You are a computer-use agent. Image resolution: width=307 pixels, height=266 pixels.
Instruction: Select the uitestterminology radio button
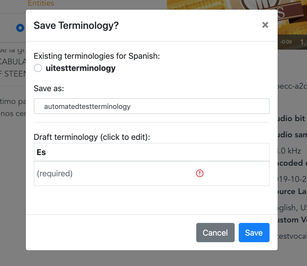click(x=38, y=68)
